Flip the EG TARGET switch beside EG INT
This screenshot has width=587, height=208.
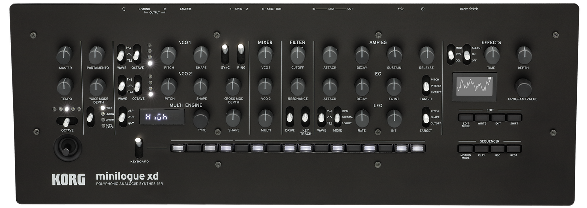click(426, 86)
